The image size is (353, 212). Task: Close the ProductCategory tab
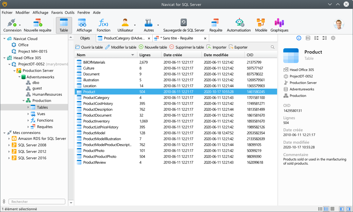[x=149, y=38]
